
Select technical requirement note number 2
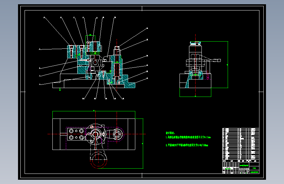pyautogui.click(x=187, y=145)
